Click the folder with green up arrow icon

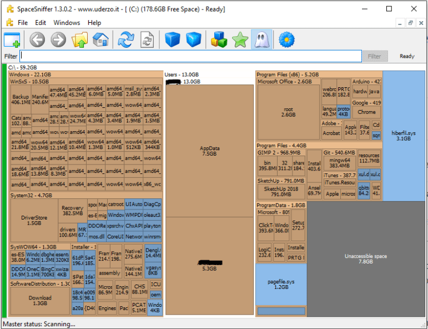pos(80,39)
